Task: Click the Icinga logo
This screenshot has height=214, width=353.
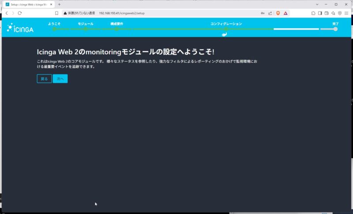Action: point(20,28)
